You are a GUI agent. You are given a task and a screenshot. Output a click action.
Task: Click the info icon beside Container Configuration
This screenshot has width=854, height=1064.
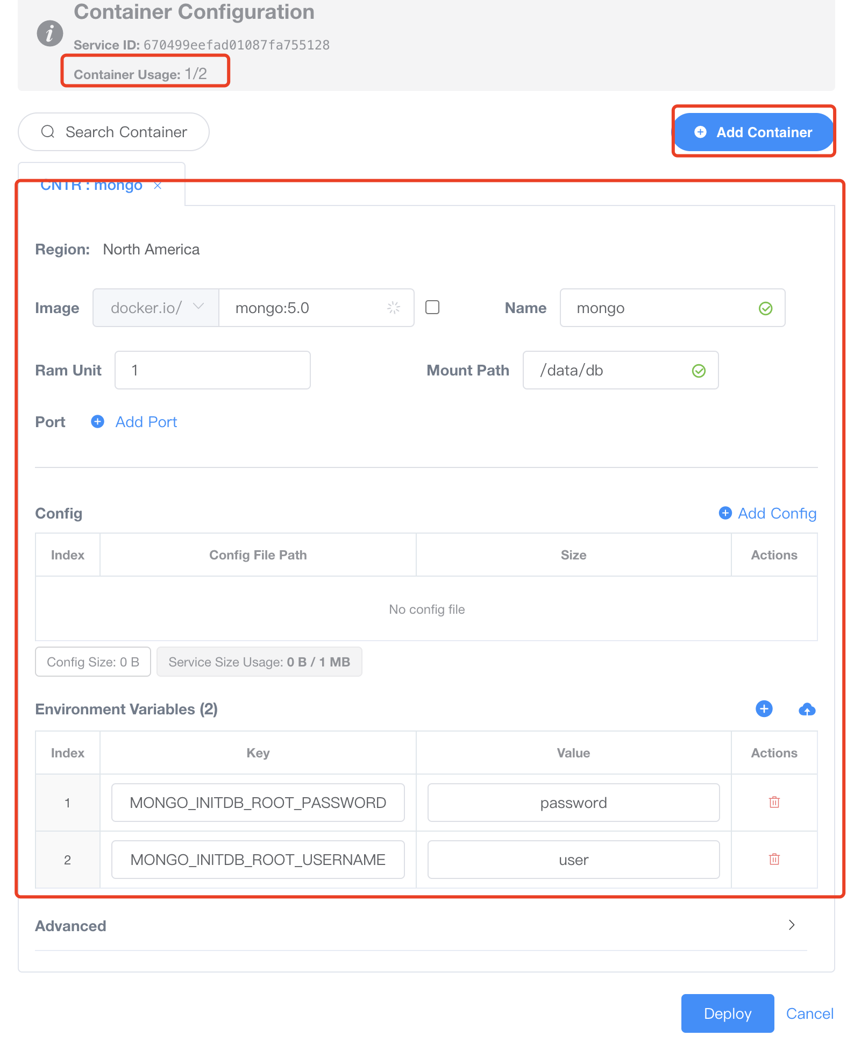[50, 33]
